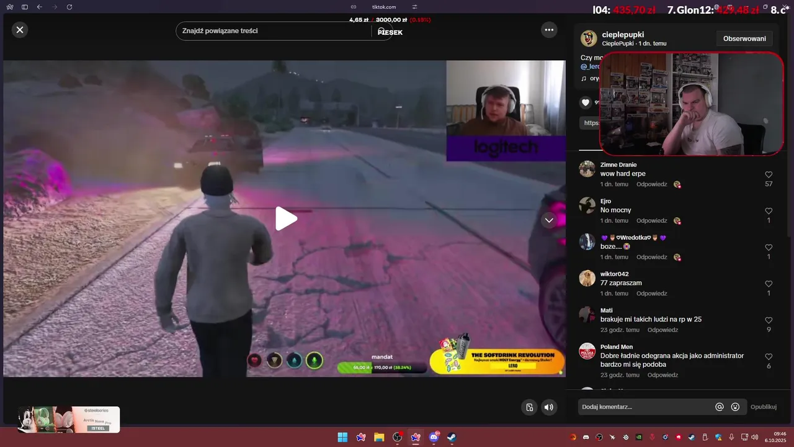Open the Windows Start menu
Image resolution: width=794 pixels, height=447 pixels.
pos(342,437)
